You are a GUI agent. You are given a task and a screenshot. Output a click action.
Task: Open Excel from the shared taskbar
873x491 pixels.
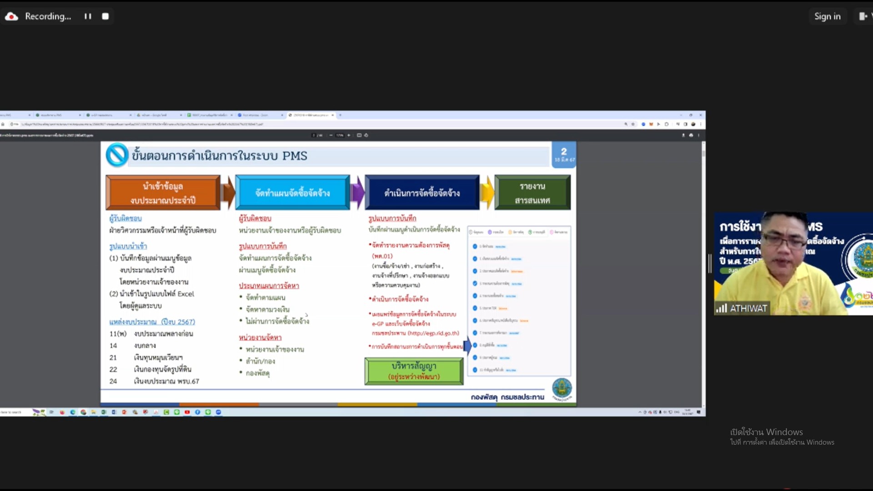(104, 412)
